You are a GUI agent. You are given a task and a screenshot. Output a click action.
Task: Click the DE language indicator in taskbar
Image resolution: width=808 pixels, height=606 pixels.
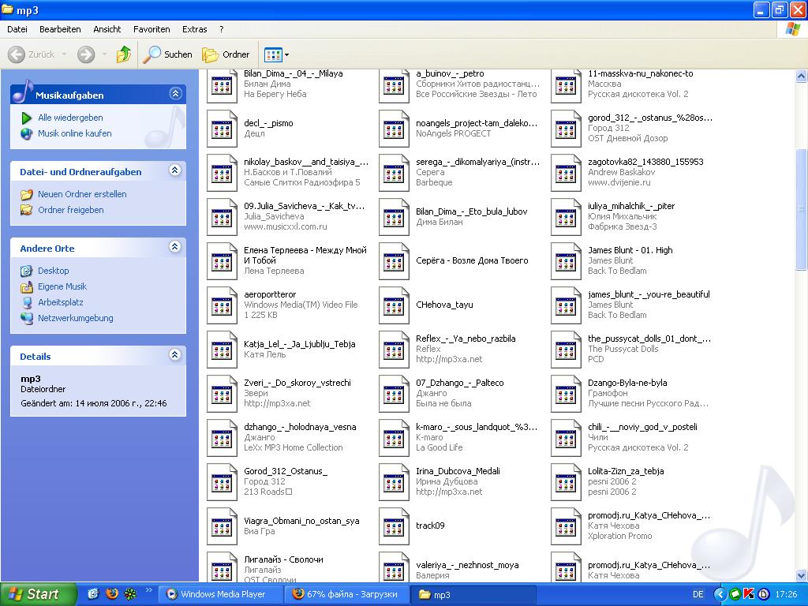(x=698, y=594)
